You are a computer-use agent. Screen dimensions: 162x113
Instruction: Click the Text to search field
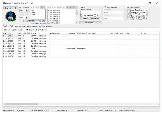[x=90, y=12]
